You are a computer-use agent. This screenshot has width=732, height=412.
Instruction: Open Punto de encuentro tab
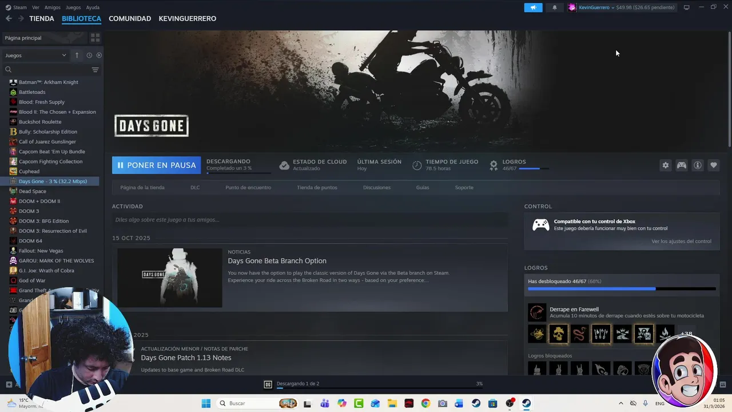coord(248,187)
